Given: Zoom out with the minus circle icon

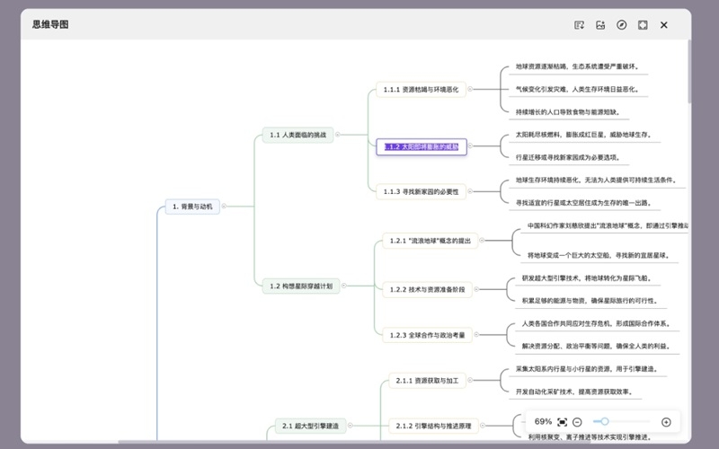Looking at the screenshot, I should 577,422.
